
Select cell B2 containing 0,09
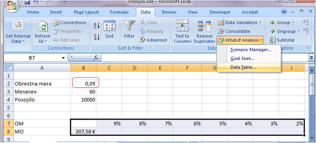tap(83, 84)
